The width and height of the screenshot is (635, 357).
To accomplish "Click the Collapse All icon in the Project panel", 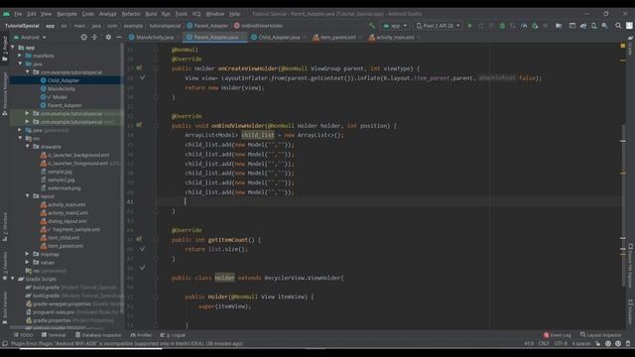I will (x=95, y=38).
